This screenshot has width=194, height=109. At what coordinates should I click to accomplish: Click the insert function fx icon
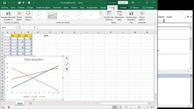(35, 28)
